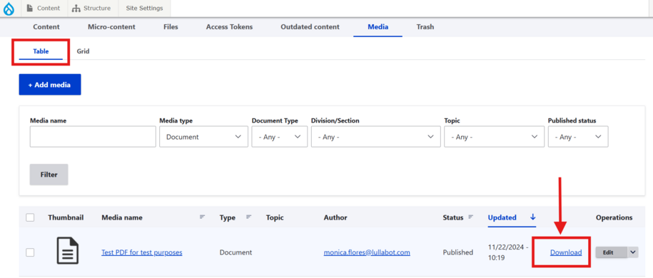Screen dimensions: 653x278
Task: Focus the Media name text field
Action: point(93,136)
